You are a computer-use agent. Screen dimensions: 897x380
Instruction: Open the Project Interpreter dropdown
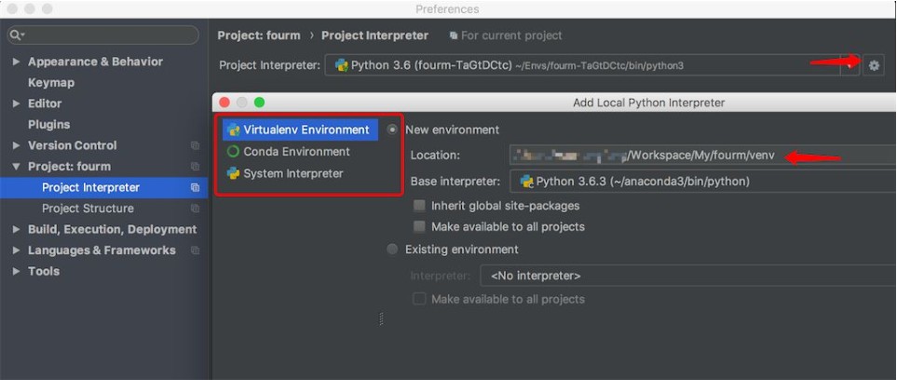click(x=849, y=65)
